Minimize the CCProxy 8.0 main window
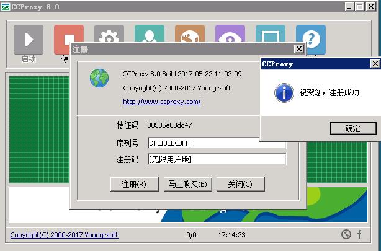Viewport: 381px width, 251px height. [x=349, y=7]
